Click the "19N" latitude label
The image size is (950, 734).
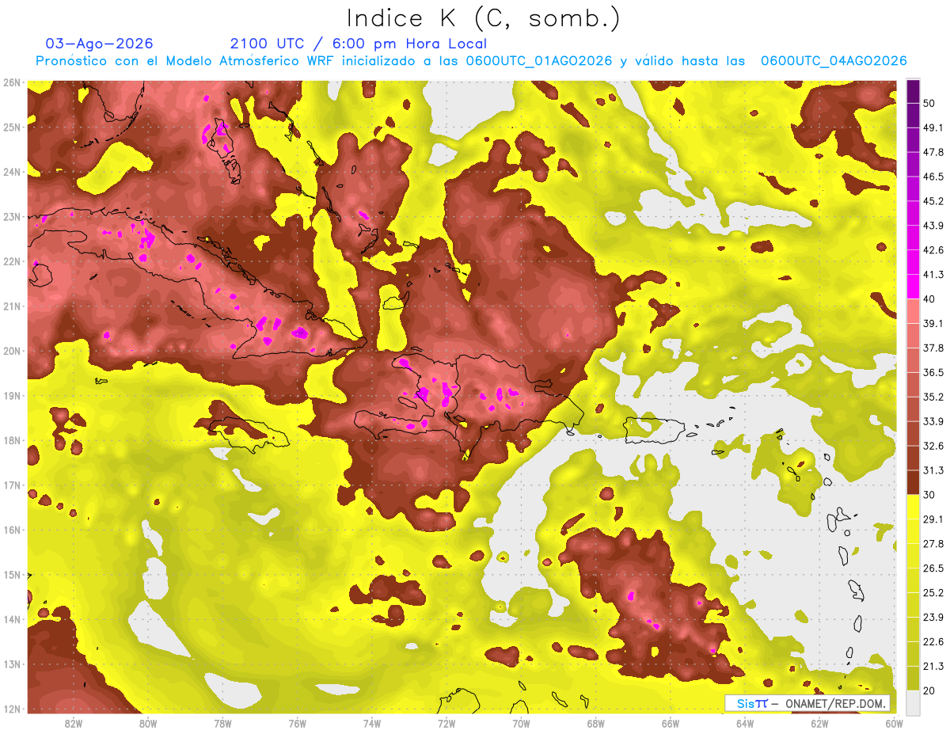click(x=11, y=396)
